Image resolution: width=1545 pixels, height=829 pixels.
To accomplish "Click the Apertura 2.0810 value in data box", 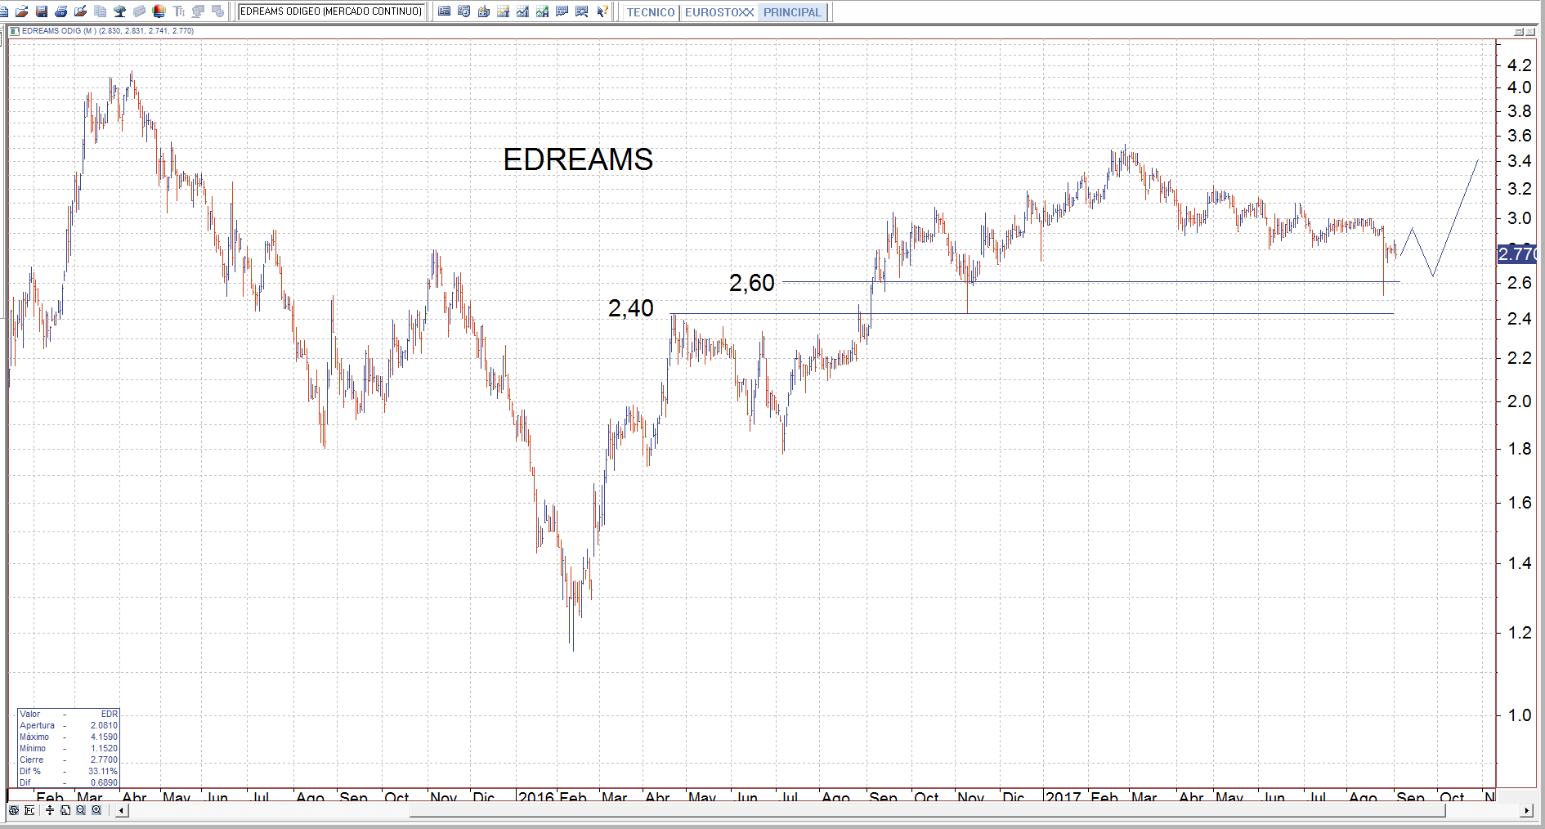I will click(104, 725).
